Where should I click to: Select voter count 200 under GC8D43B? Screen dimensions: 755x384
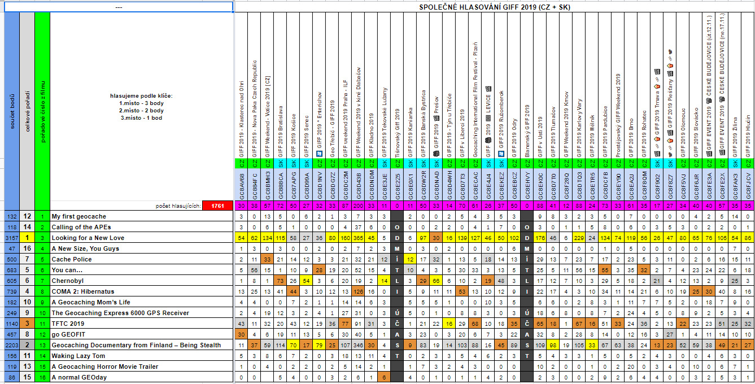click(358, 206)
